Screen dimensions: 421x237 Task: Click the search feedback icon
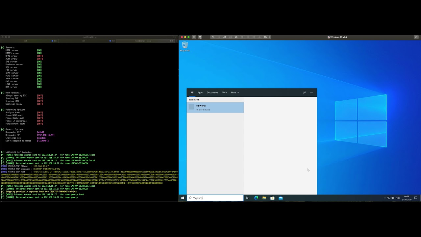point(305,92)
